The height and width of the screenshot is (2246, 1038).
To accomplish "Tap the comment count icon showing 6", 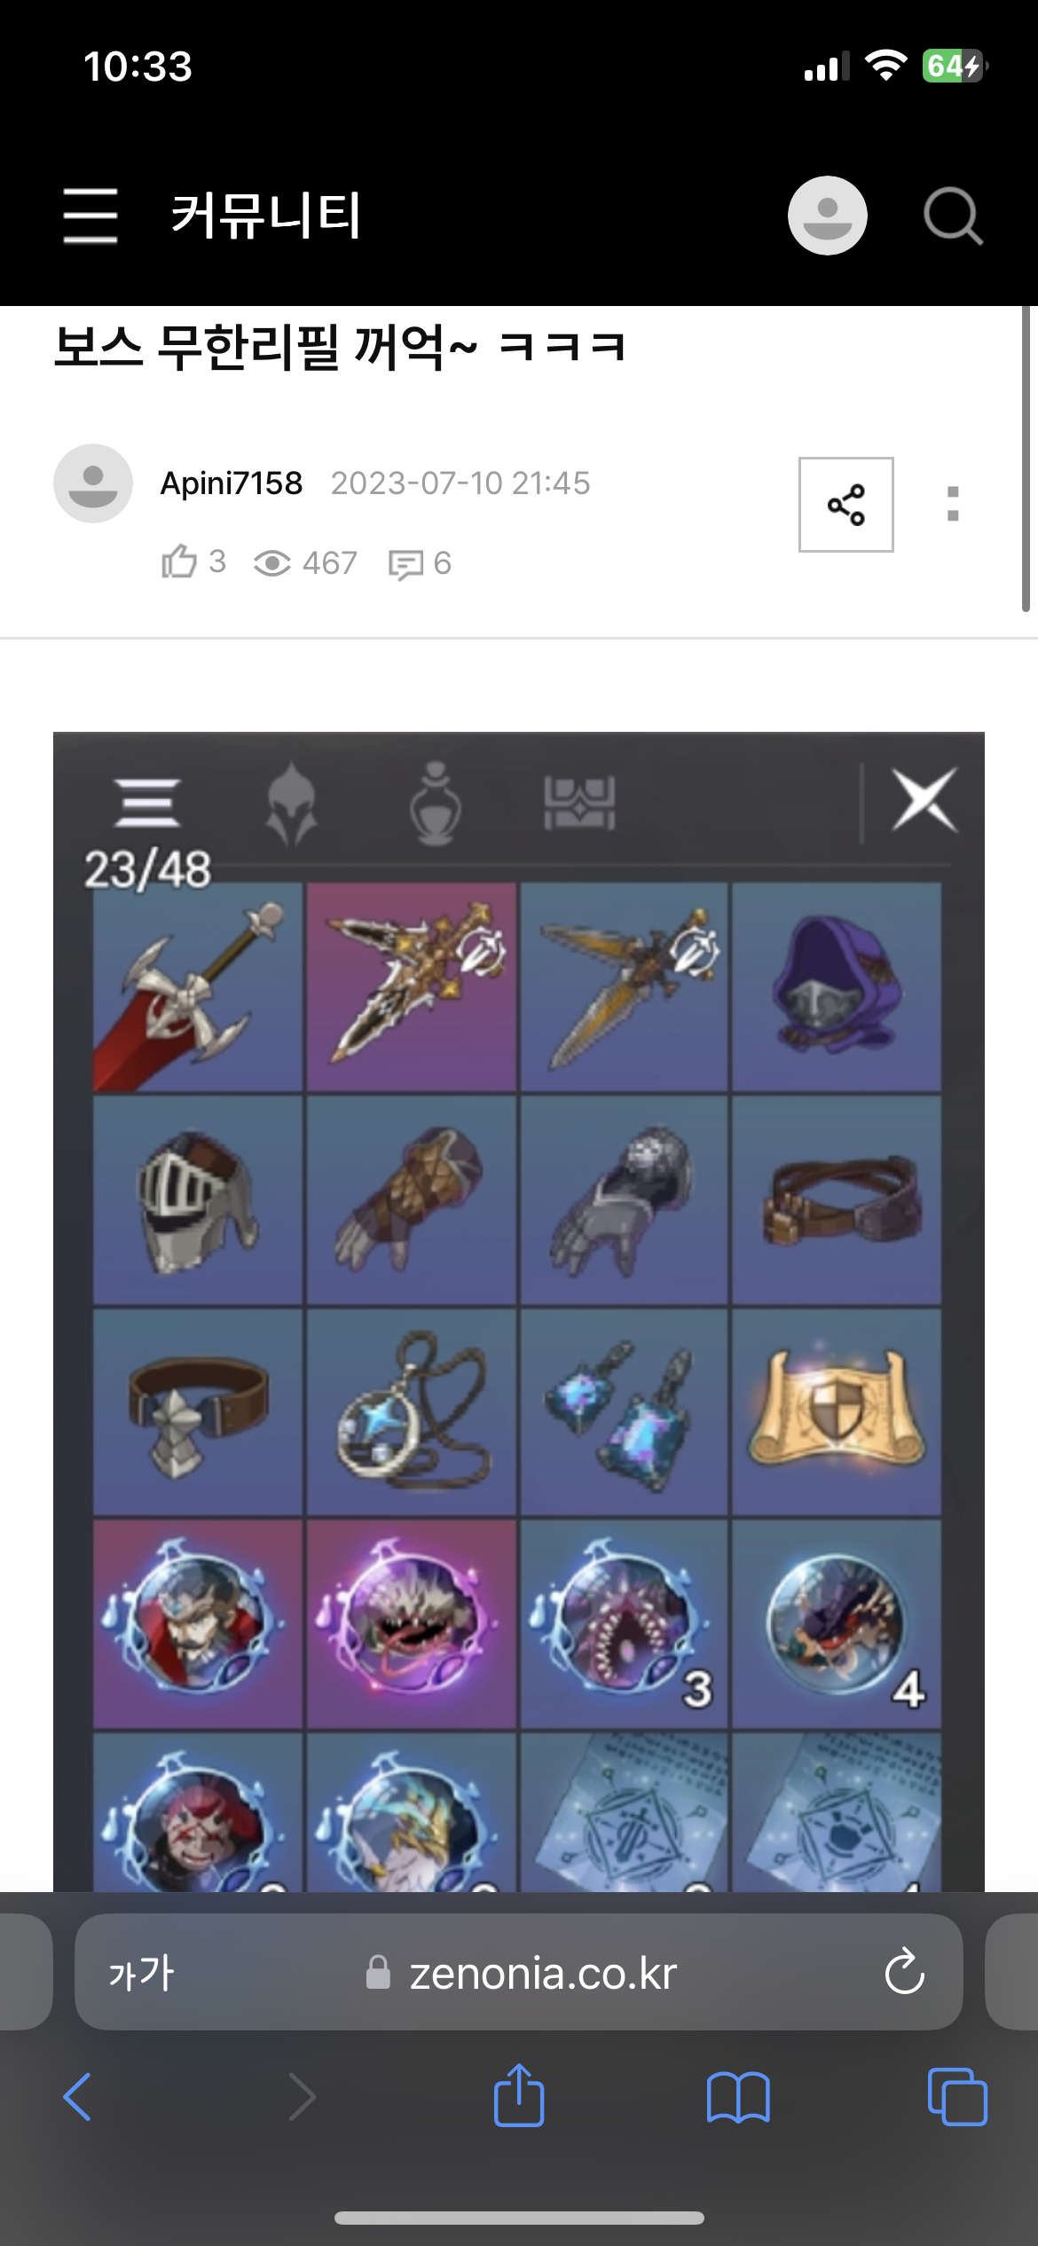I will [x=406, y=564].
